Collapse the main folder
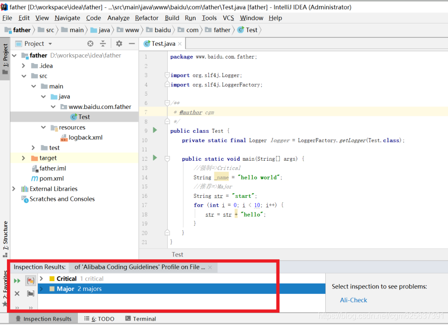Viewport: 448px width, 325px height. coord(34,86)
